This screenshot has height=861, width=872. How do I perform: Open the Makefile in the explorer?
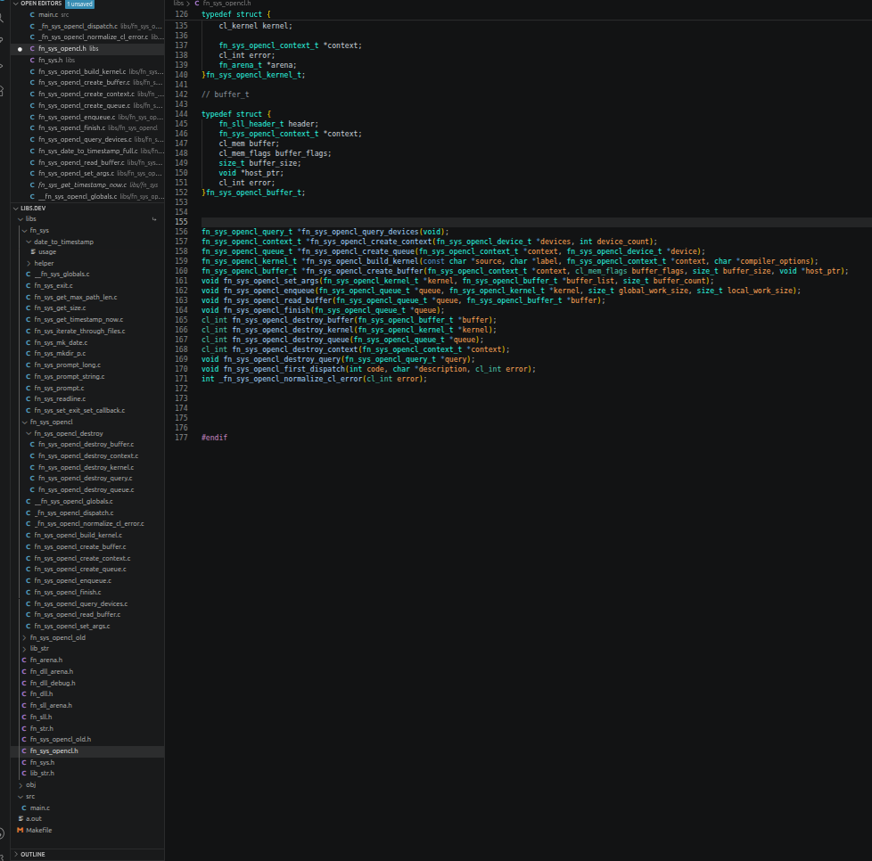[x=39, y=831]
